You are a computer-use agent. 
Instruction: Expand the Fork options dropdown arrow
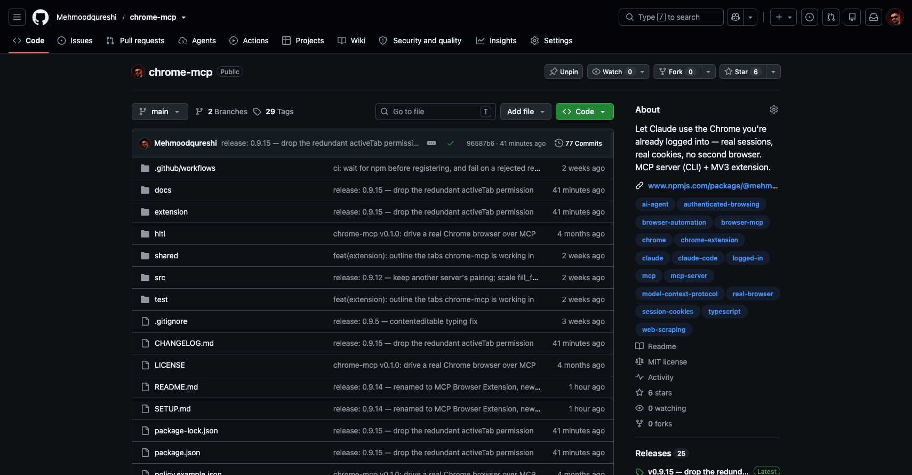(708, 72)
